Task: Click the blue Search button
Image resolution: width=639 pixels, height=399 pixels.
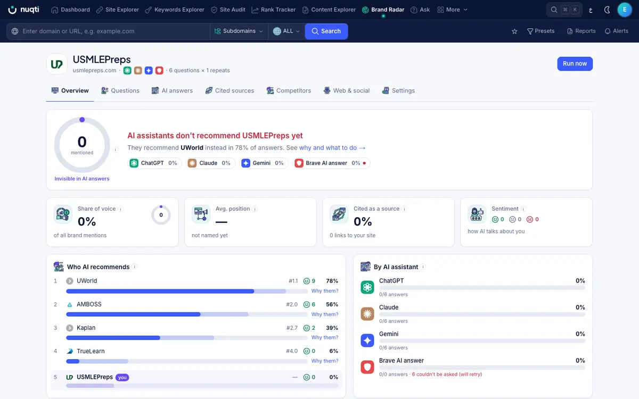Action: click(x=326, y=31)
